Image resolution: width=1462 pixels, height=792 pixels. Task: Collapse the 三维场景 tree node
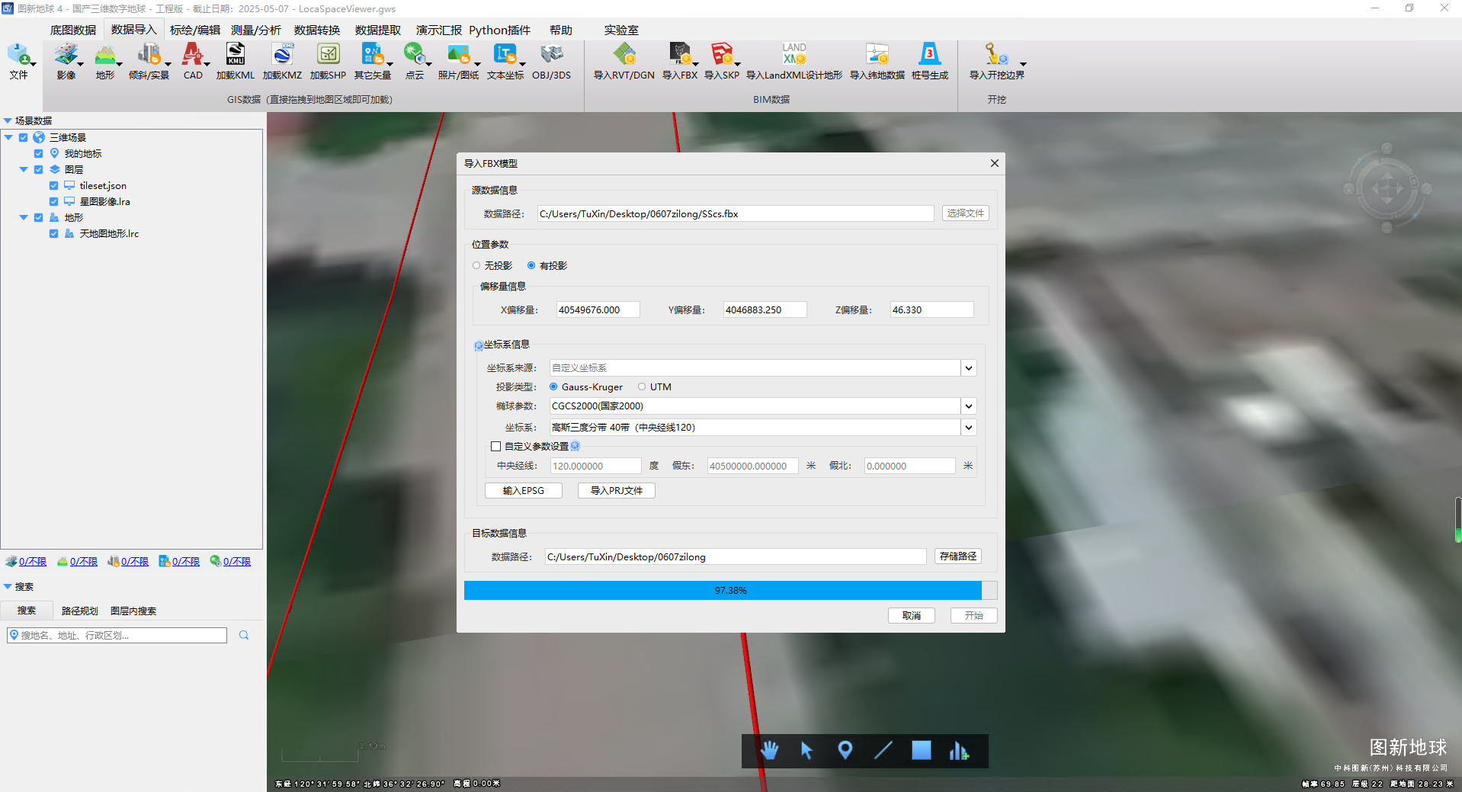pos(8,137)
